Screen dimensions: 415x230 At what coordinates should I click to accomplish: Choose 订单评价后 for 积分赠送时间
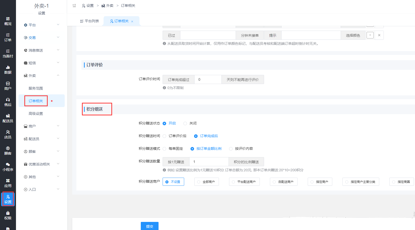pyautogui.click(x=175, y=136)
